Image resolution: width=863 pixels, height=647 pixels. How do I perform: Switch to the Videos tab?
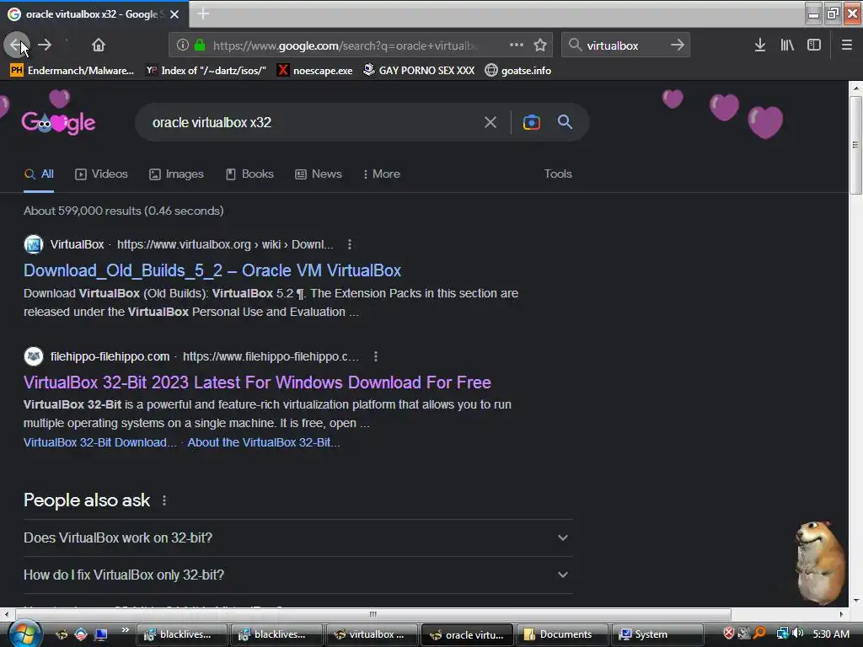pyautogui.click(x=101, y=174)
